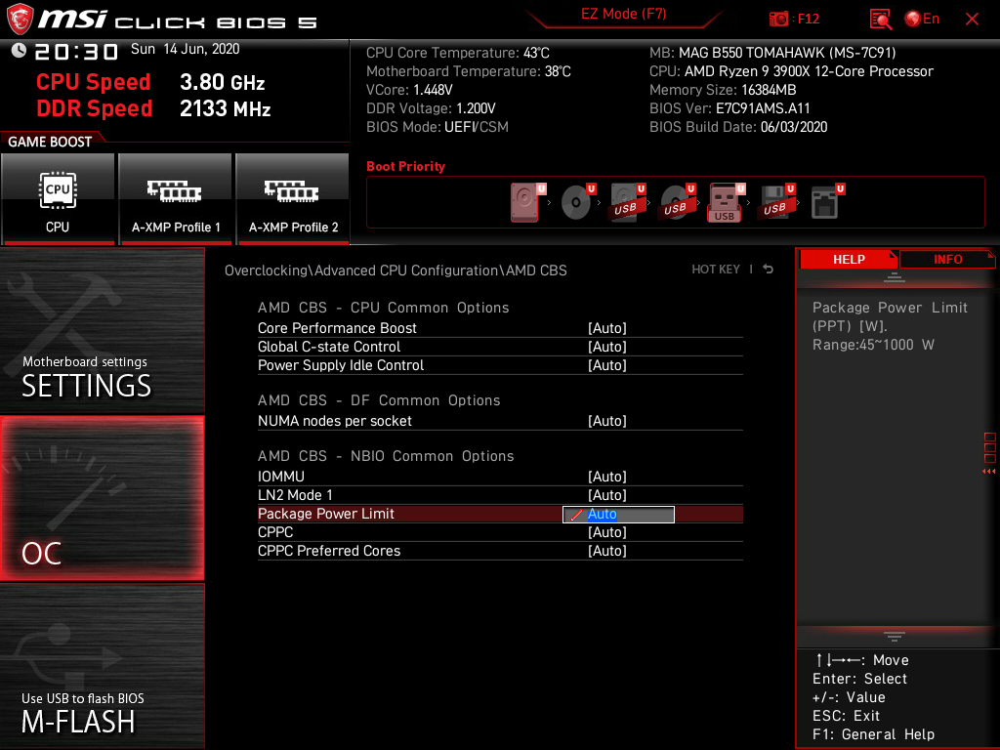Click the Package Power Limit Auto input field
The image size is (1000, 750).
pos(618,514)
